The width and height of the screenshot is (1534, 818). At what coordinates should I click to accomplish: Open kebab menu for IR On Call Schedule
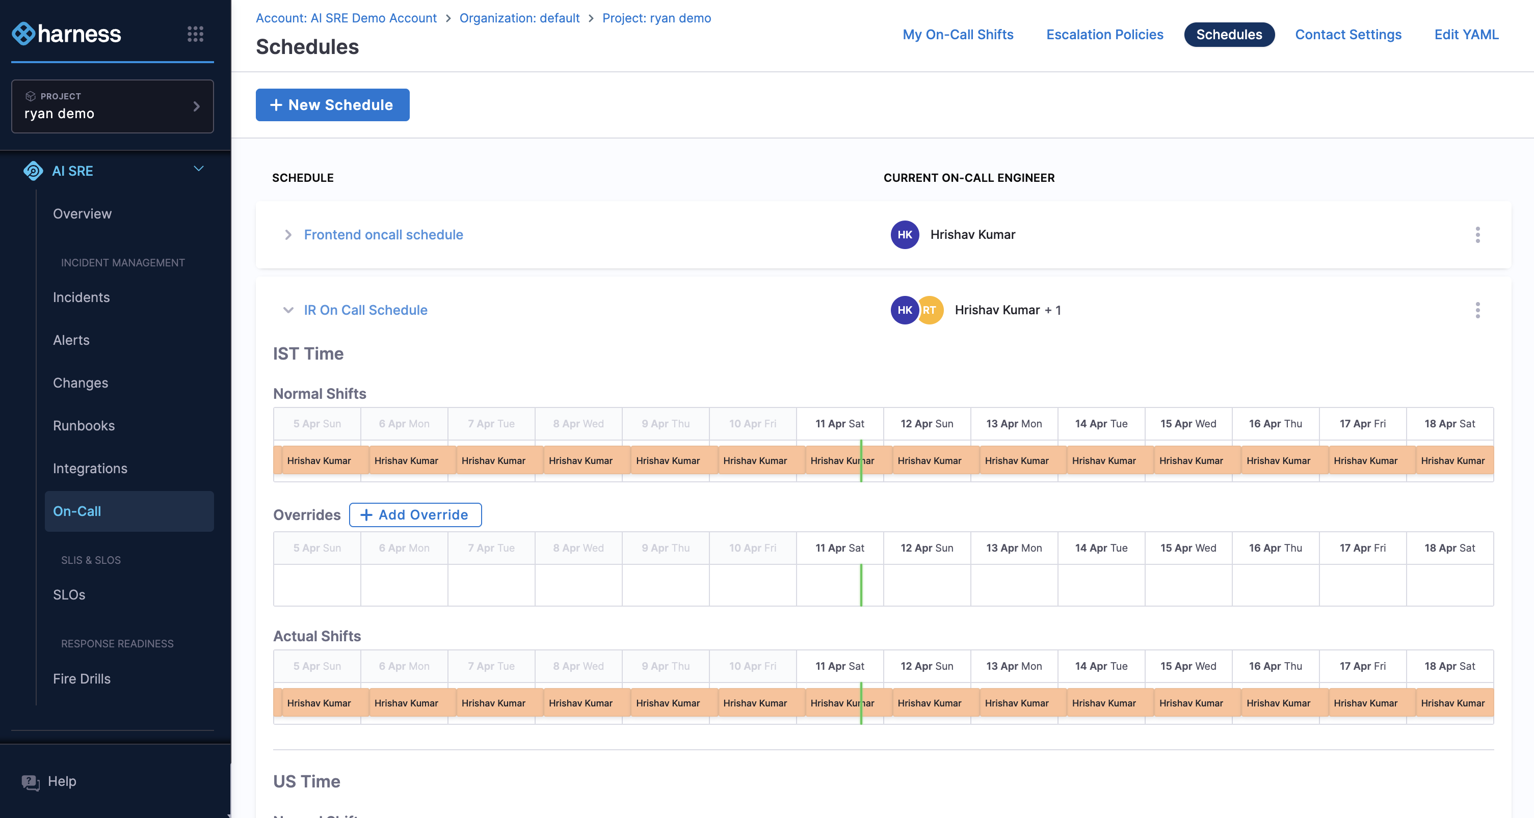point(1477,310)
